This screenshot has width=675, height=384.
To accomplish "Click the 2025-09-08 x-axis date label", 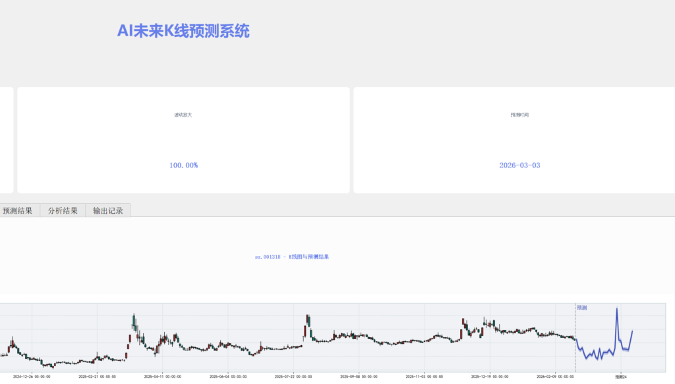I will coord(359,377).
